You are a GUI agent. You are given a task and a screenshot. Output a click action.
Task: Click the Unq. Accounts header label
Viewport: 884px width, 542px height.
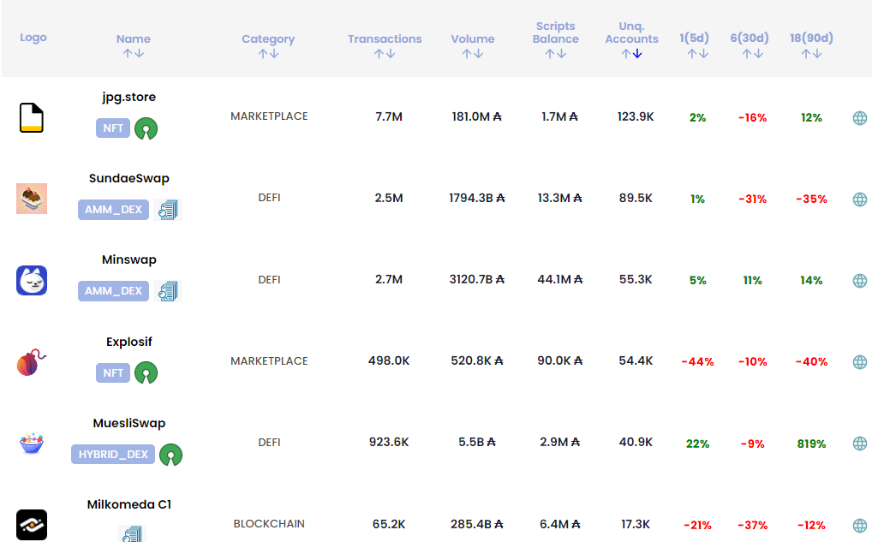tap(631, 33)
